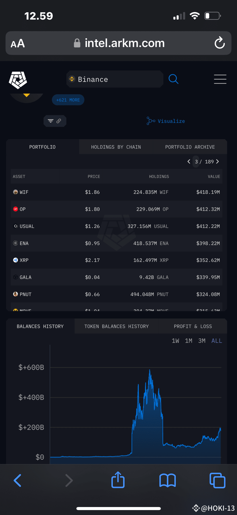Tap the Arkham logo icon
237x515 pixels.
click(x=18, y=80)
